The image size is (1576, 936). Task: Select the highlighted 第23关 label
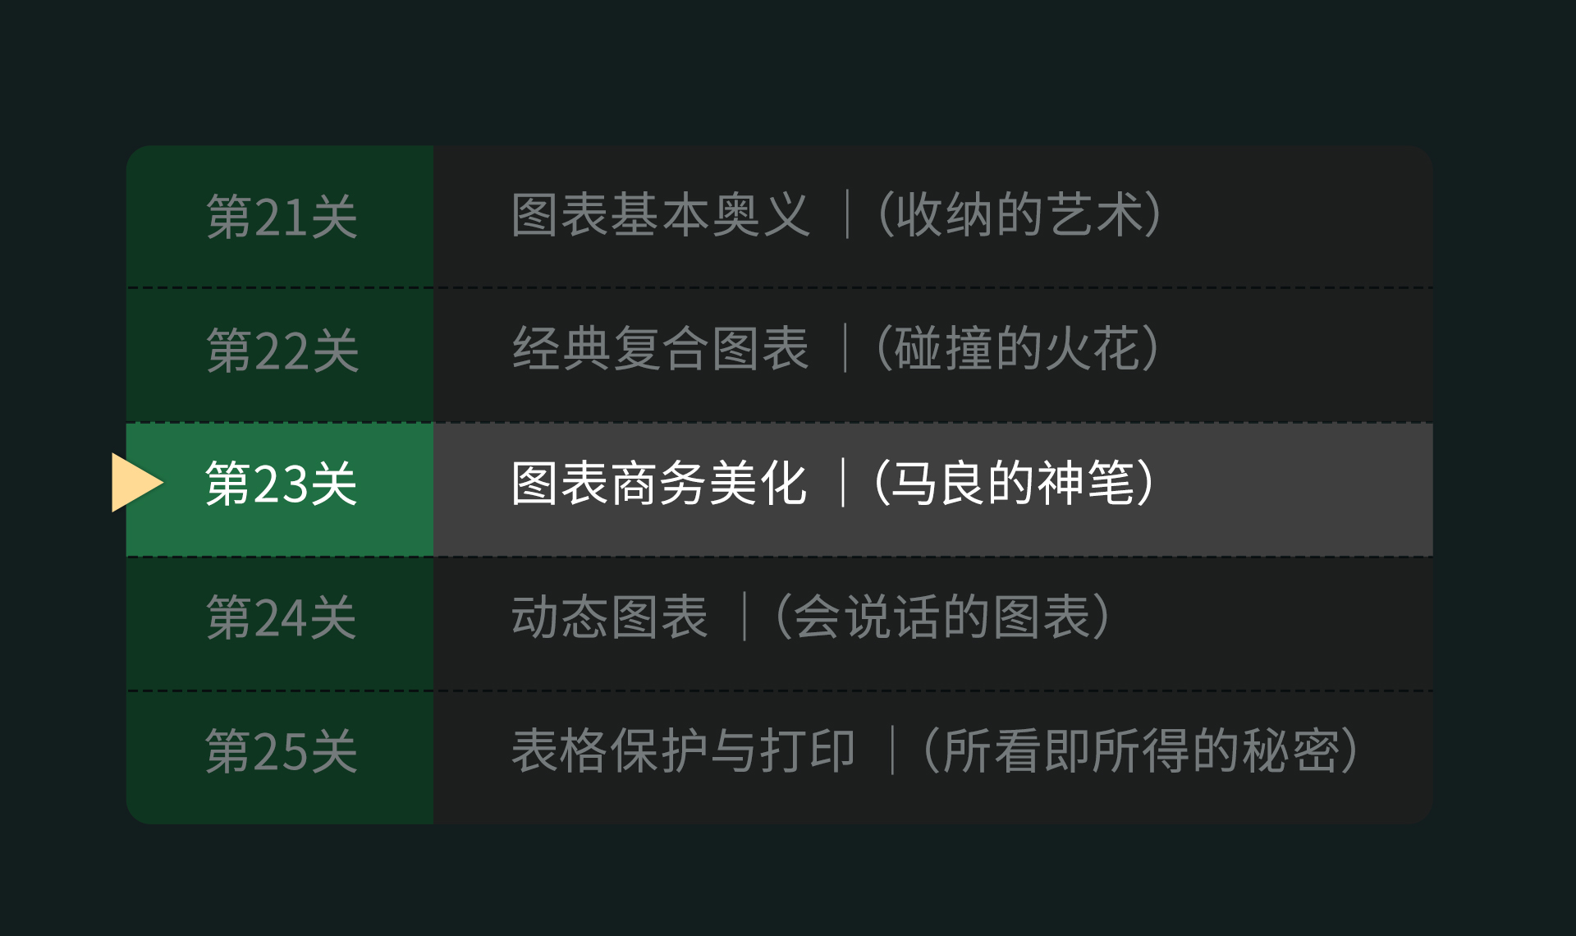coord(281,483)
